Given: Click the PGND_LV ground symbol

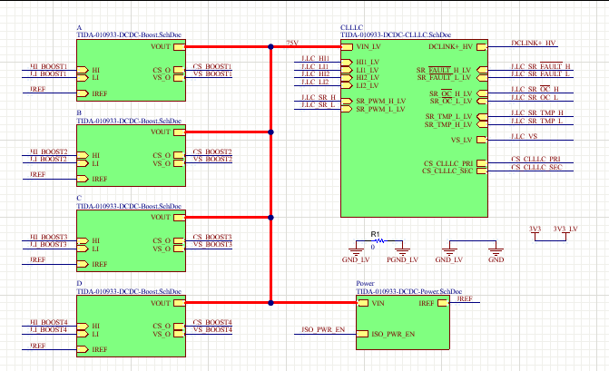Looking at the screenshot, I should click(x=402, y=250).
